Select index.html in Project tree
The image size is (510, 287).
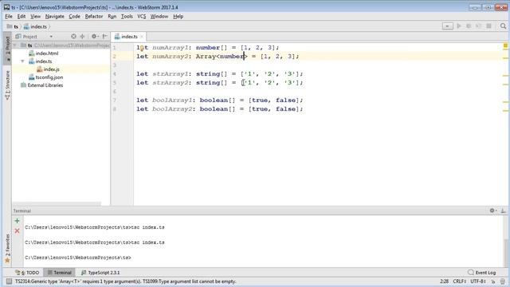click(44, 53)
